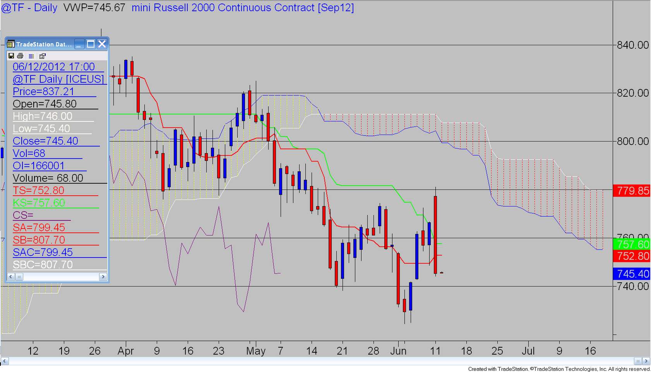
Task: Click the '23' date axis label
Action: point(219,351)
